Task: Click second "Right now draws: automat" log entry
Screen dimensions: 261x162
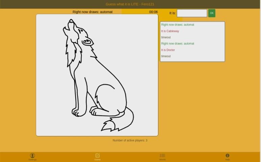Action: [178, 44]
